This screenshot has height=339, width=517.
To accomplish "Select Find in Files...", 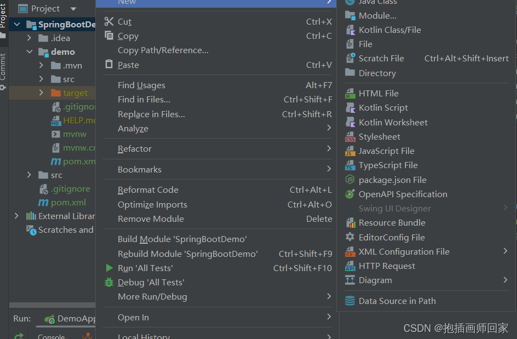I will point(217,100).
